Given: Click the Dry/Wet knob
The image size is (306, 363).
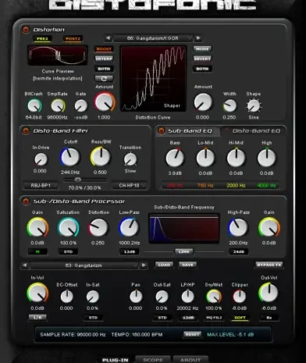Looking at the screenshot, I should [214, 297].
